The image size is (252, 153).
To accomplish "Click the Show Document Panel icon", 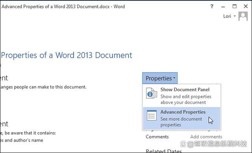I will pos(151,93).
